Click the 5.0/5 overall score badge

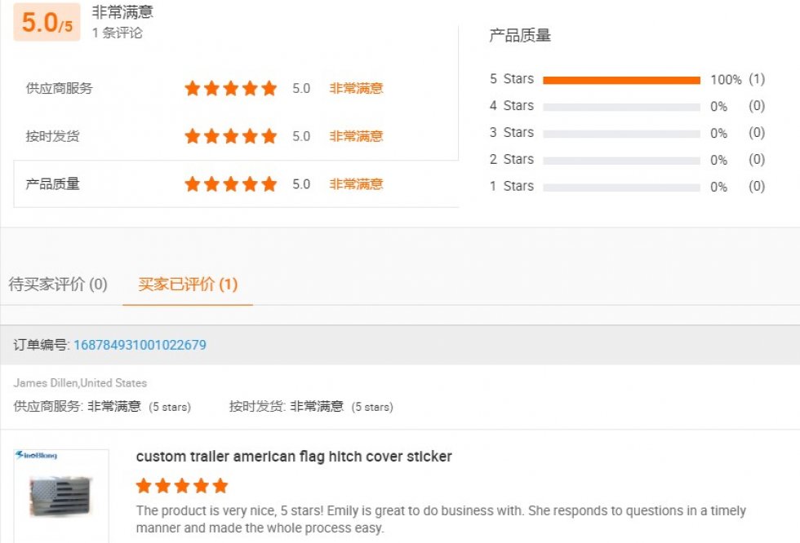pyautogui.click(x=47, y=22)
